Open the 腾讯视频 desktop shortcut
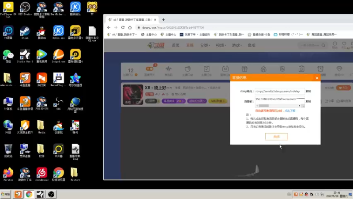This screenshot has width=353, height=199. tap(41, 57)
